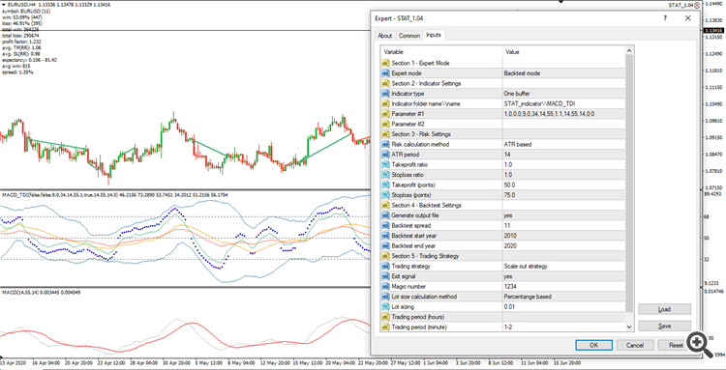The width and height of the screenshot is (726, 370).
Task: Click the icon beside Backtest end year
Action: tap(385, 245)
